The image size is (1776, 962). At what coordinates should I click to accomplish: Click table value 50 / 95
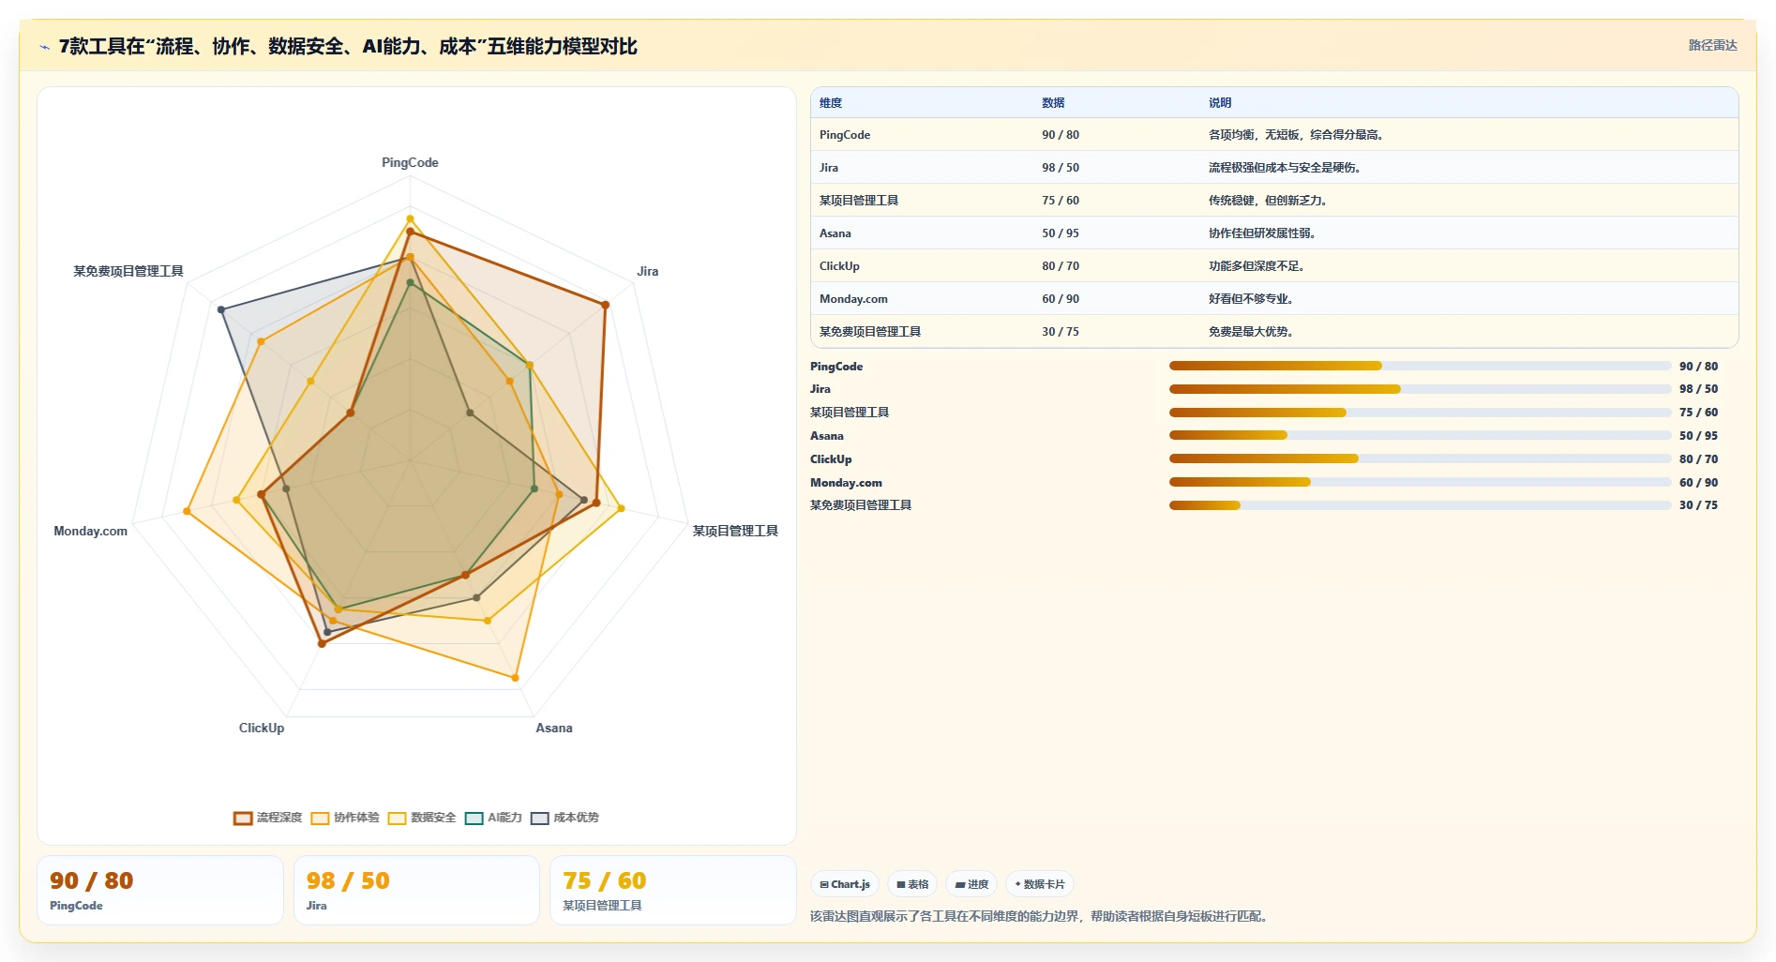(1061, 233)
